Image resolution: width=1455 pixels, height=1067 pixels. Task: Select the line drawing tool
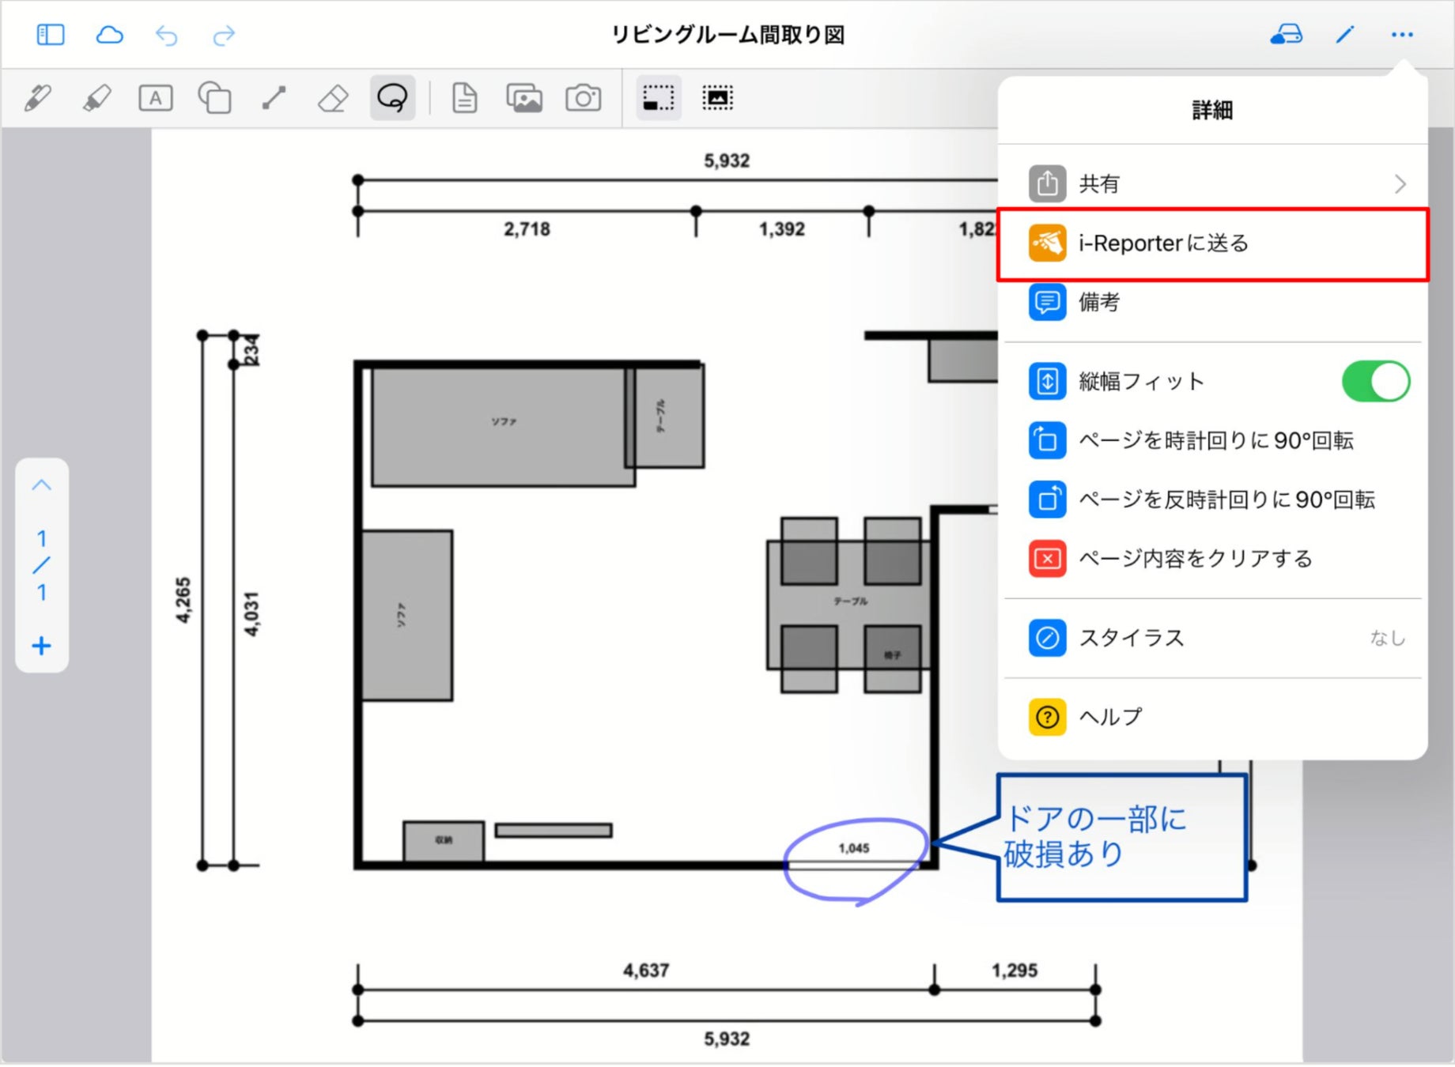click(x=274, y=98)
